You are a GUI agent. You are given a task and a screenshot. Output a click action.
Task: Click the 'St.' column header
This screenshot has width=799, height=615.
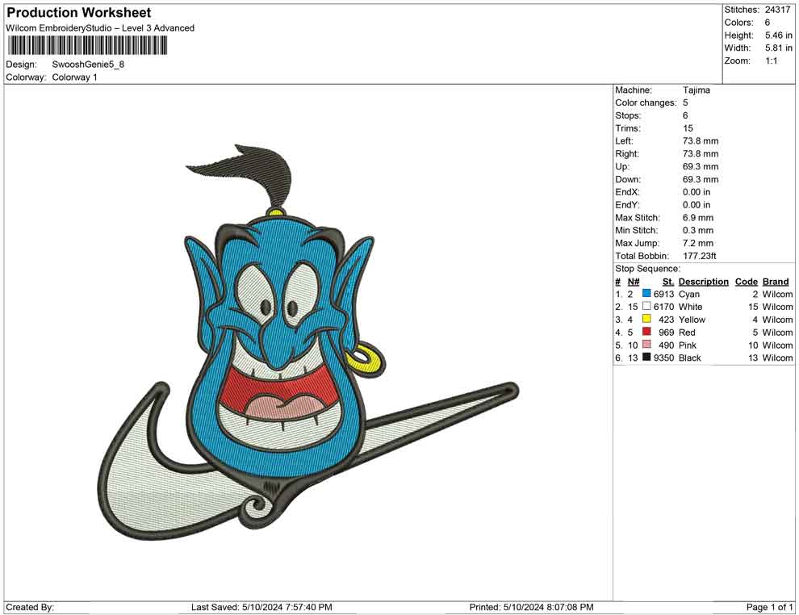point(668,282)
